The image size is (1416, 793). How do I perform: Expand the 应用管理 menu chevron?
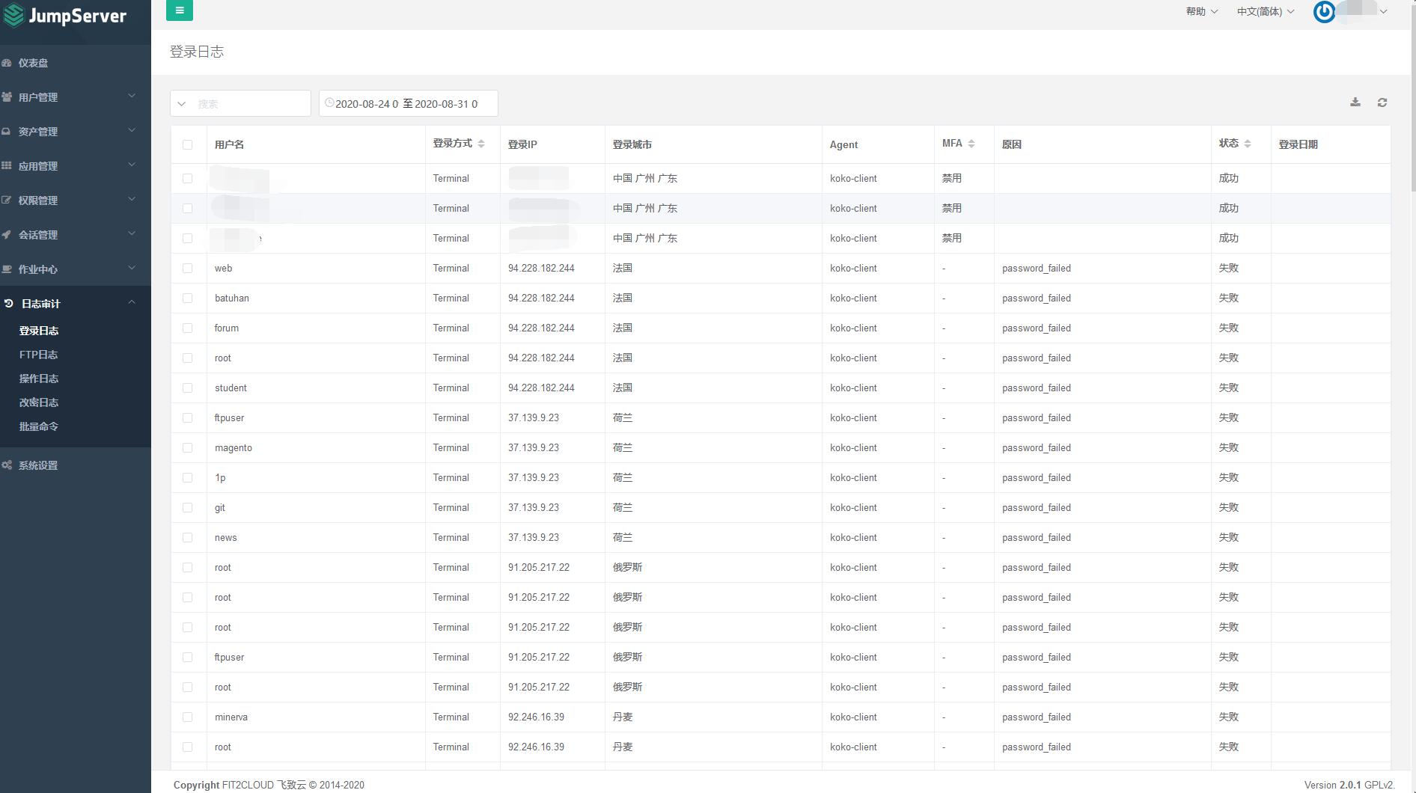(132, 165)
